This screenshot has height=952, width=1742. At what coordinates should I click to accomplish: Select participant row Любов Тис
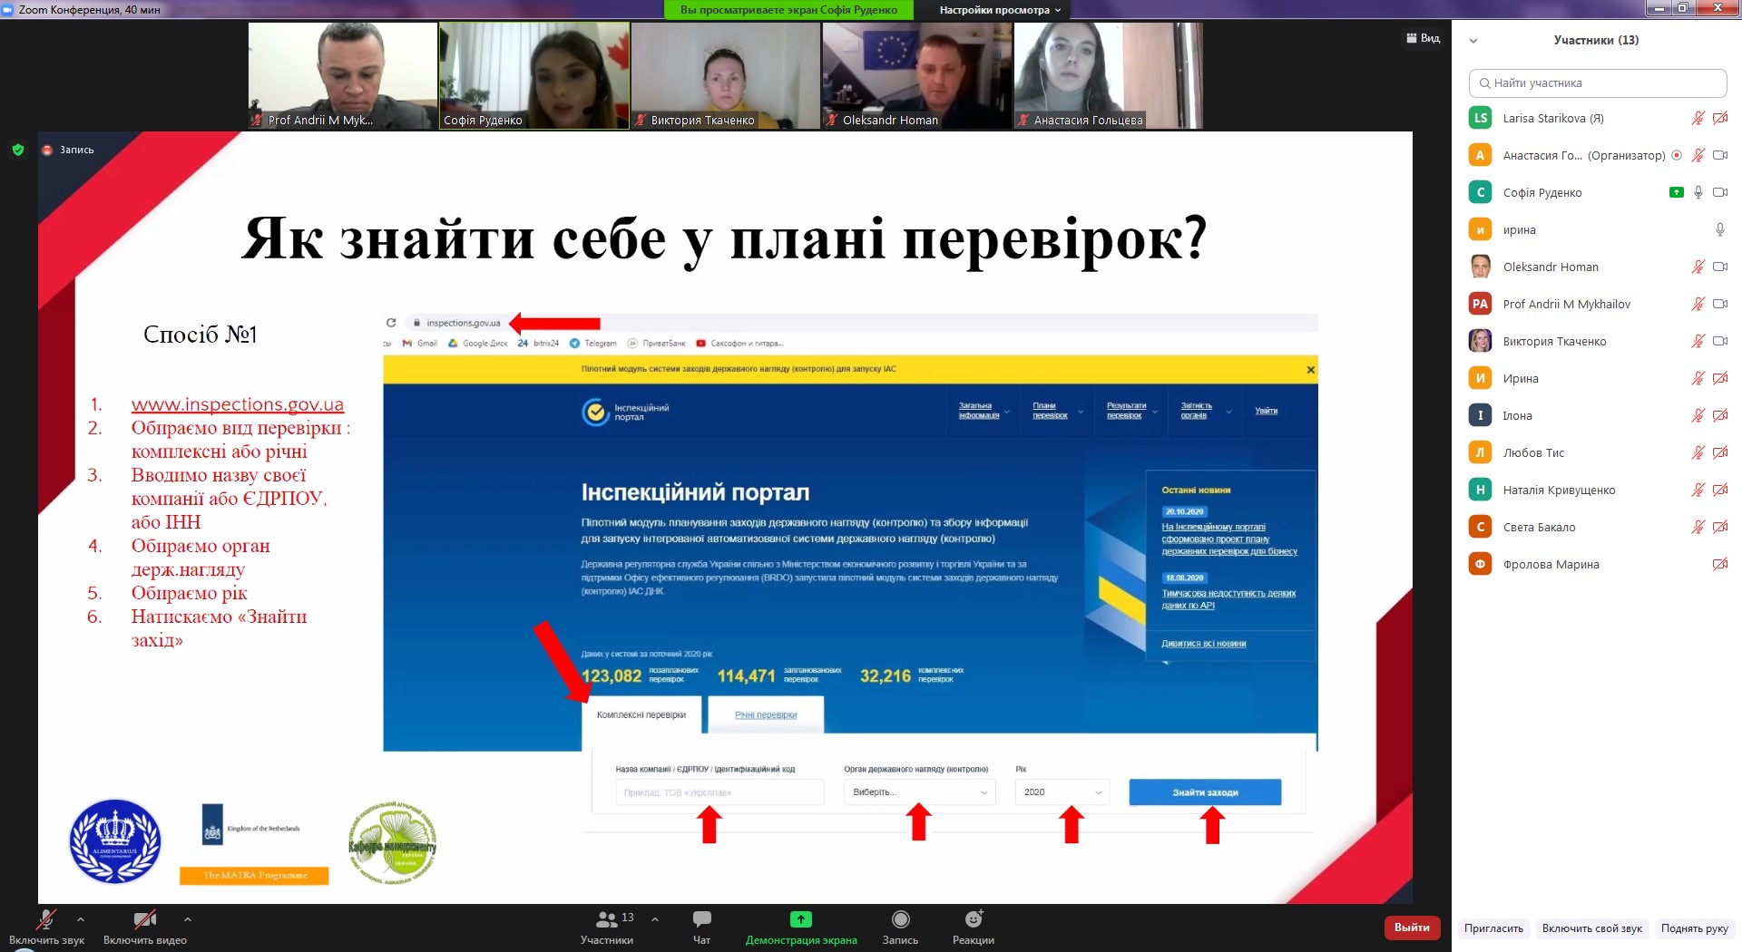click(x=1597, y=452)
